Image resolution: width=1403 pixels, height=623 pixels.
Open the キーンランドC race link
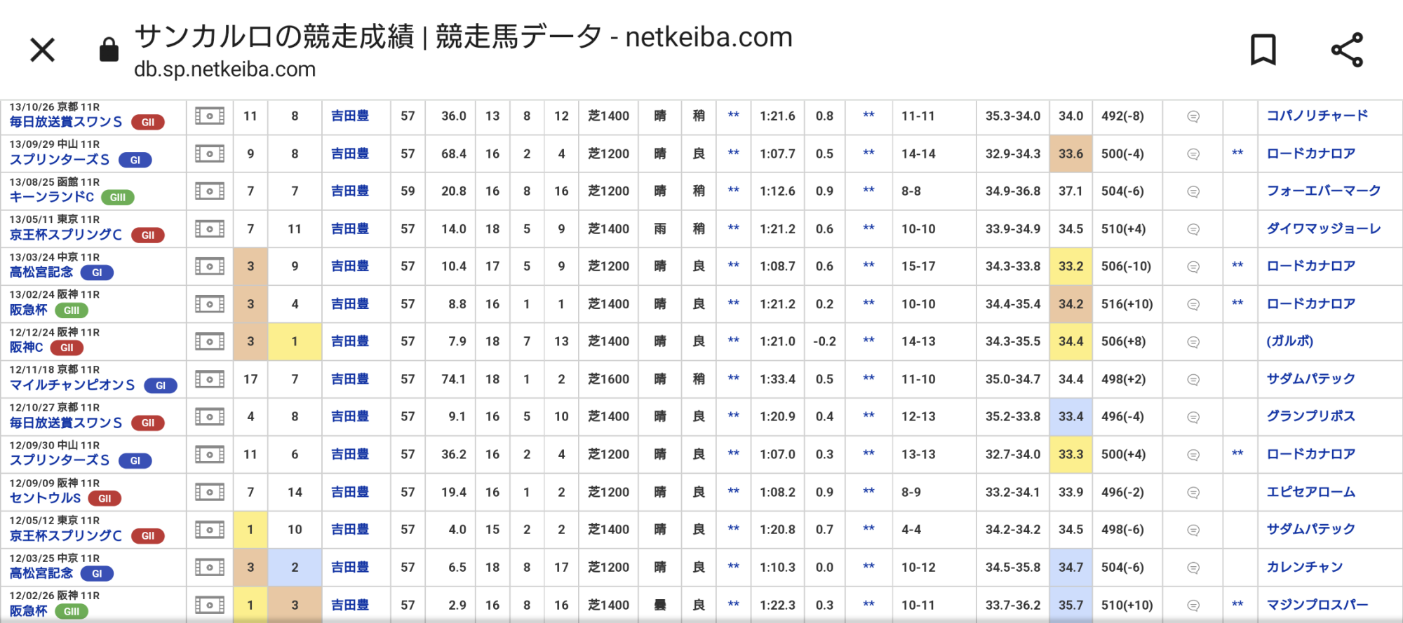[52, 197]
